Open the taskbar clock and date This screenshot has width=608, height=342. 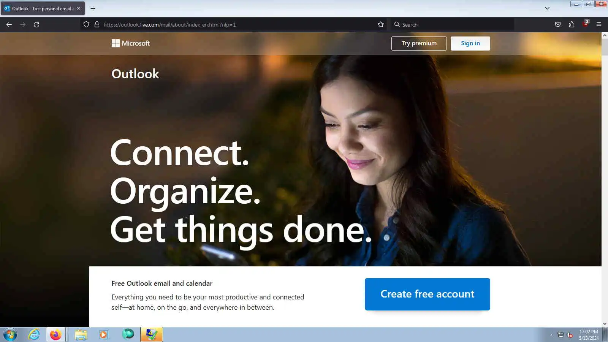click(589, 335)
